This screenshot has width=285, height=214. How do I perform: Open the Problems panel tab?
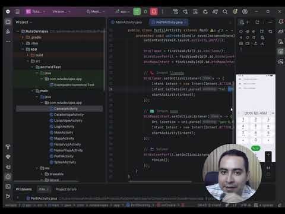point(24,189)
